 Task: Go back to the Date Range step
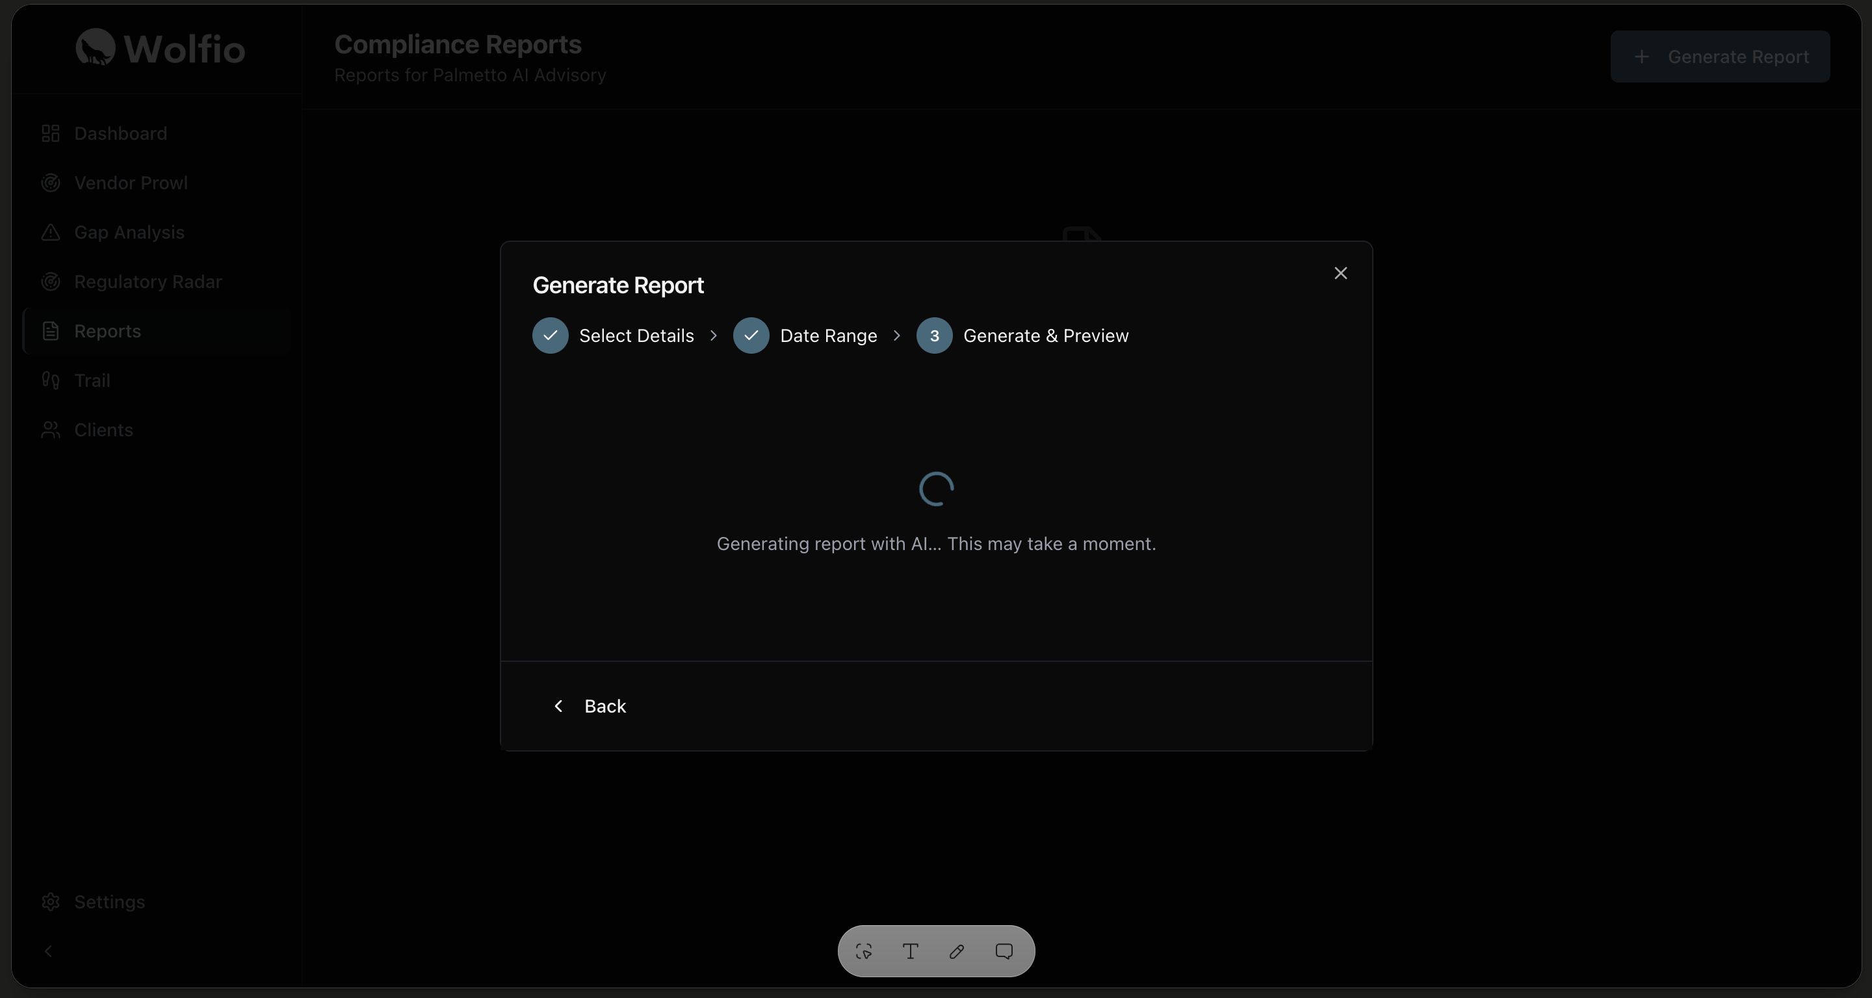590,706
